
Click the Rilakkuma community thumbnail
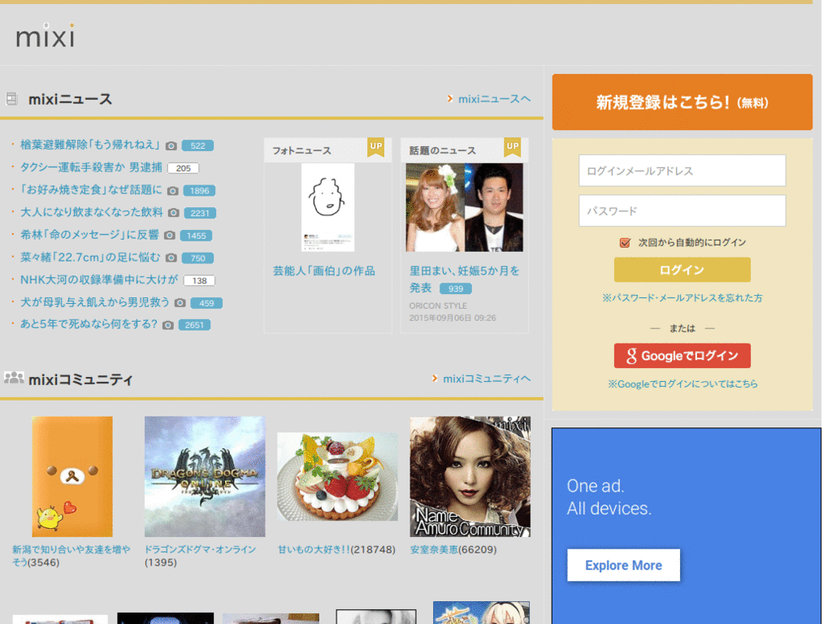[72, 476]
